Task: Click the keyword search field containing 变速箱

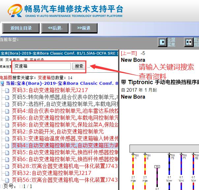Action: (x=42, y=66)
